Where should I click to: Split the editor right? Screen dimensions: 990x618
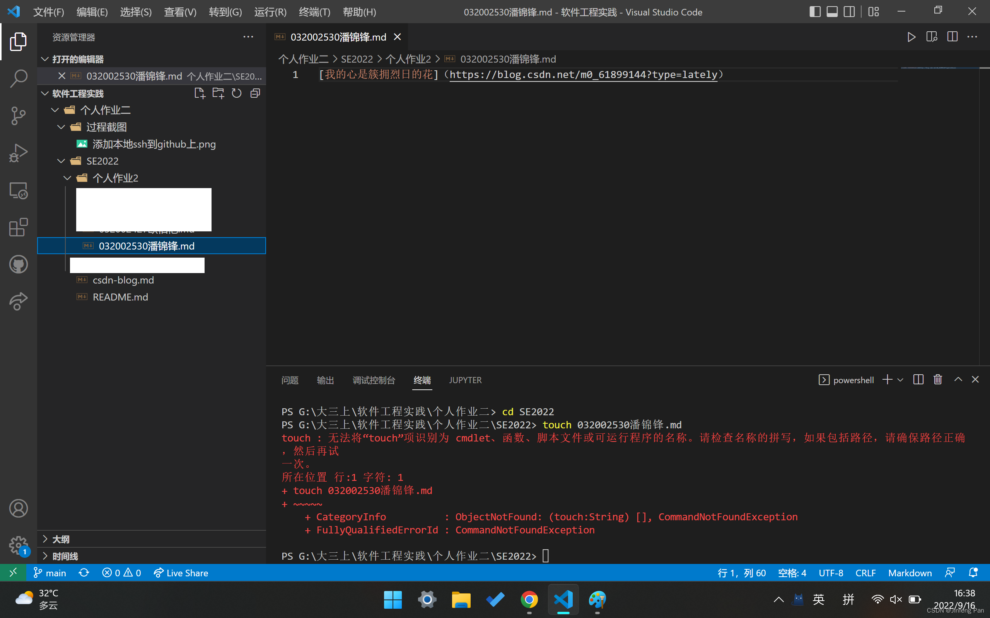click(952, 37)
